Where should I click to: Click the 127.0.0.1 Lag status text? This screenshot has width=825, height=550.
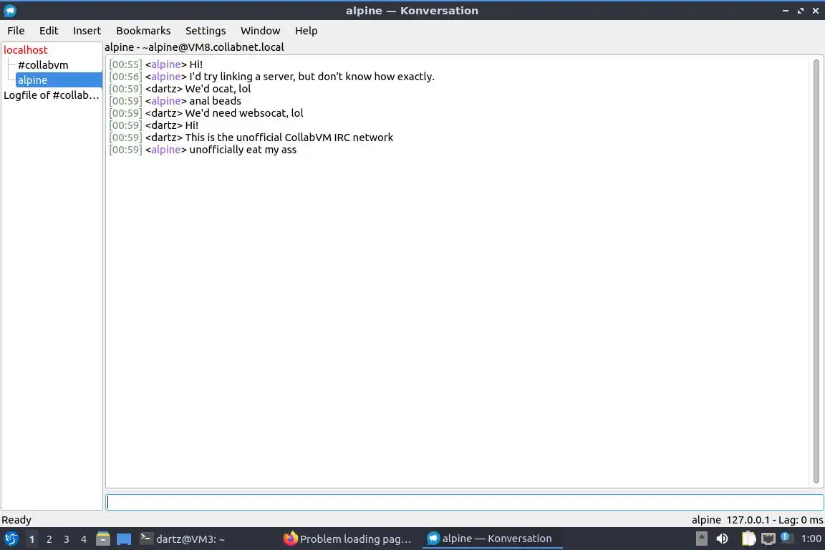[x=774, y=520]
